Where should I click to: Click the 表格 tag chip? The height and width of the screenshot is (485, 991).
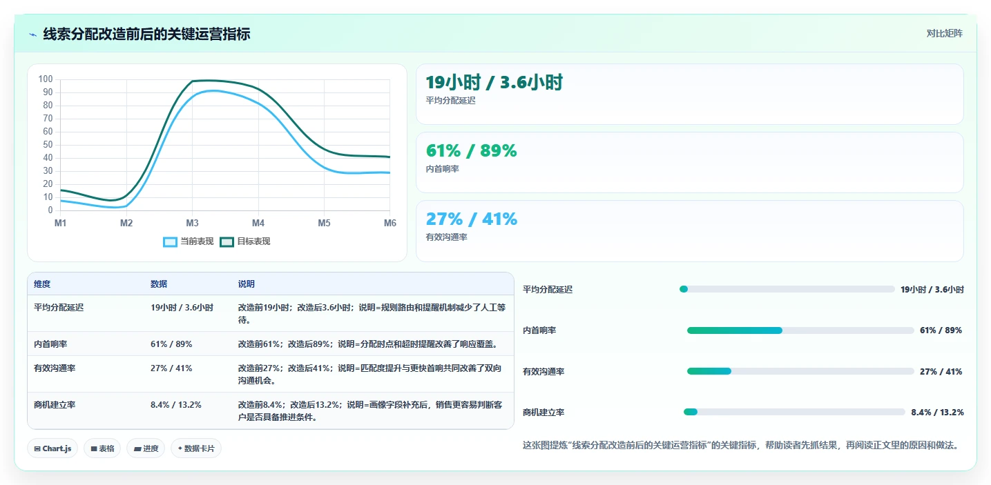point(102,448)
